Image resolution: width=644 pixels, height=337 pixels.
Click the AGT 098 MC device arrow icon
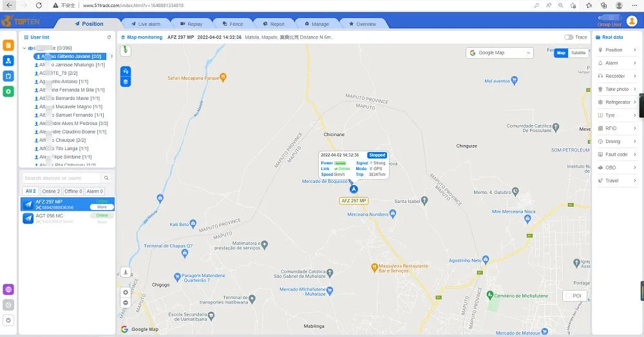pyautogui.click(x=28, y=218)
